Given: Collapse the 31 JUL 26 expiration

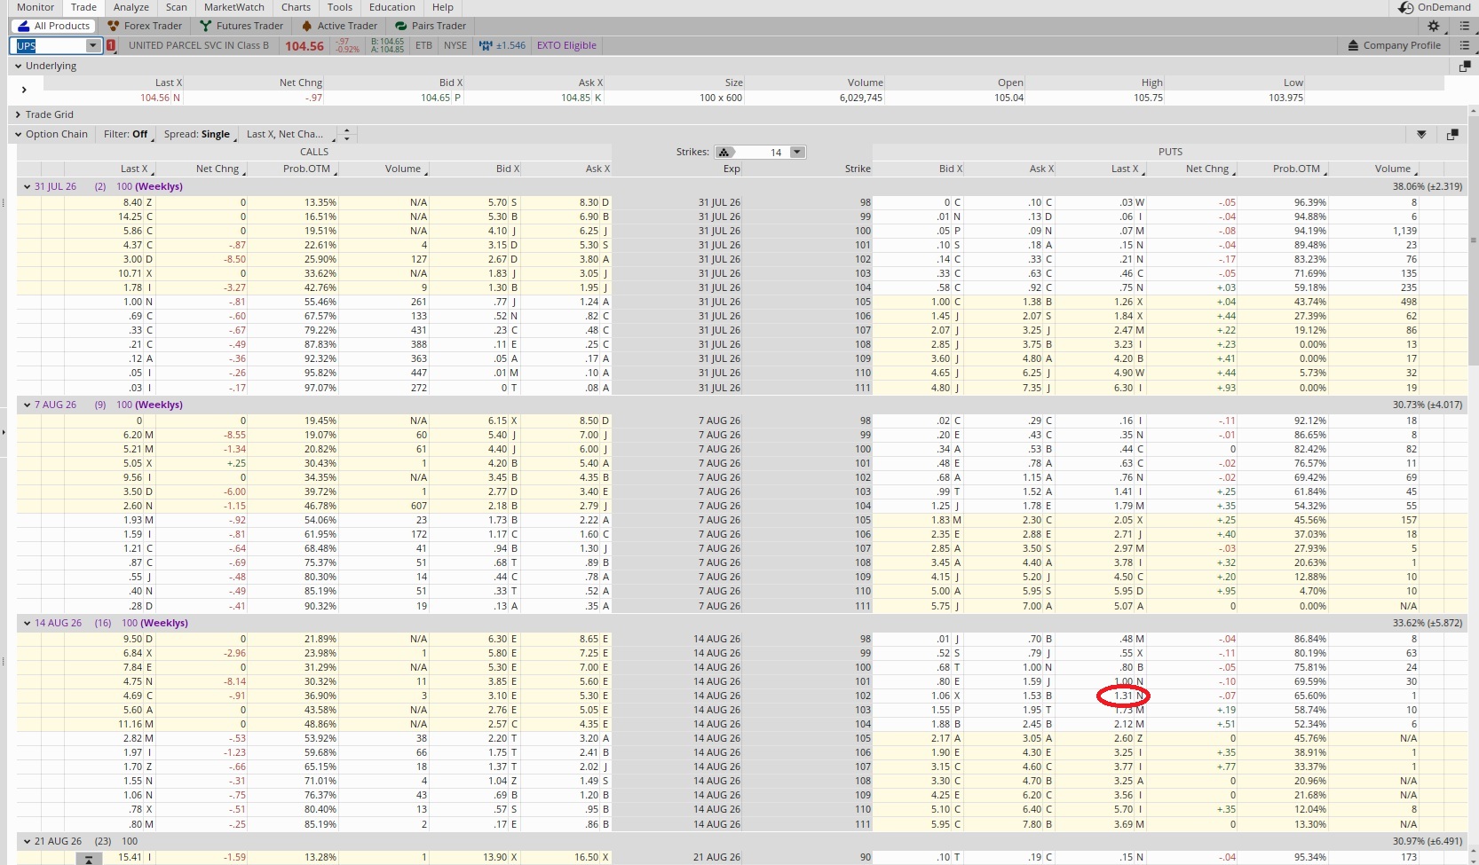Looking at the screenshot, I should 27,186.
